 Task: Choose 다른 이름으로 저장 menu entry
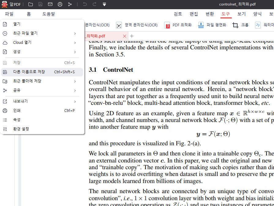point(42,72)
